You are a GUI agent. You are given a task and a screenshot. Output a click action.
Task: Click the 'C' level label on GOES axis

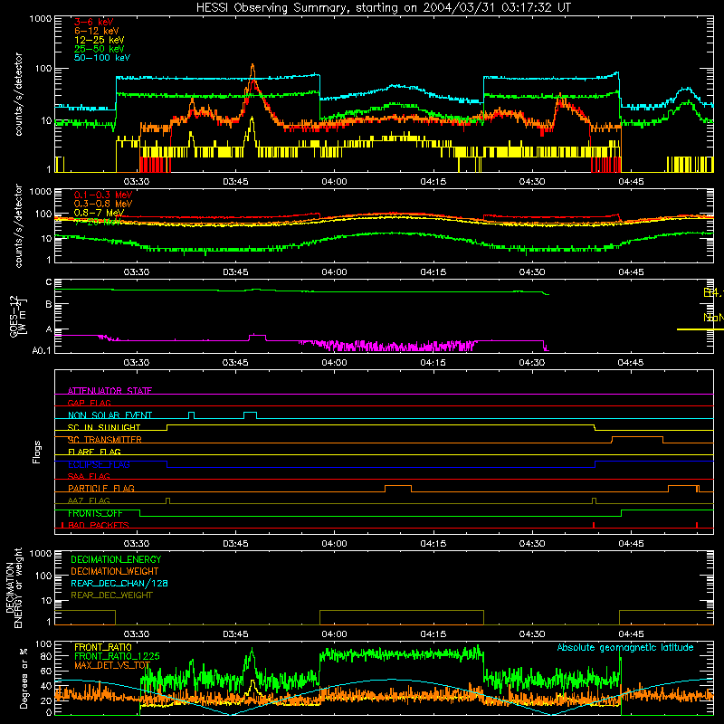49,281
